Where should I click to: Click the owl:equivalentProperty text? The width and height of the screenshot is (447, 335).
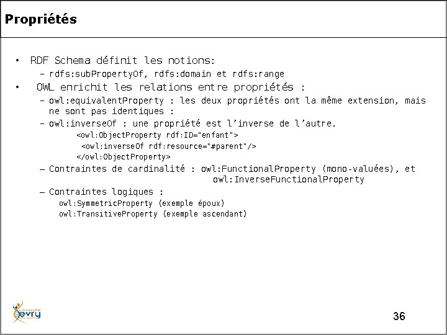tap(107, 100)
